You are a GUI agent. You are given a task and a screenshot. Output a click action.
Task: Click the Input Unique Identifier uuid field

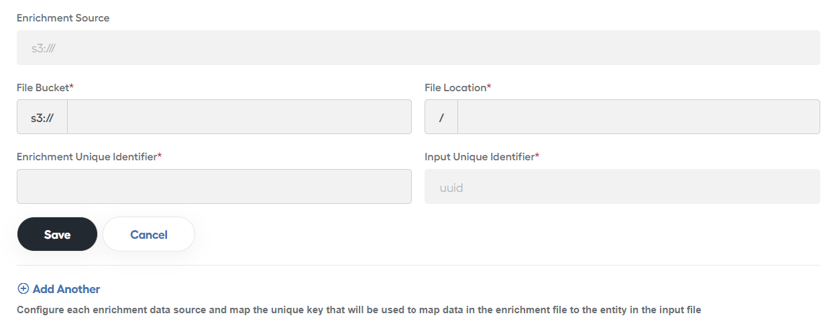click(622, 186)
